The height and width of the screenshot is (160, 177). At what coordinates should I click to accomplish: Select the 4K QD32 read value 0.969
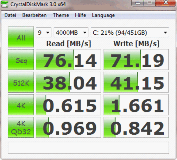click(x=68, y=127)
